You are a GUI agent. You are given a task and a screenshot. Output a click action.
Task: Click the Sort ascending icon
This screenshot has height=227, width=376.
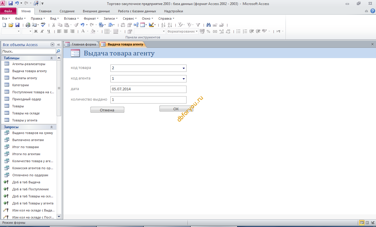click(163, 25)
